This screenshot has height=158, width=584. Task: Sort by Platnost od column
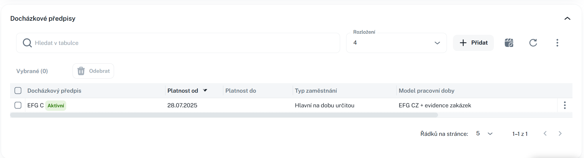pos(183,91)
